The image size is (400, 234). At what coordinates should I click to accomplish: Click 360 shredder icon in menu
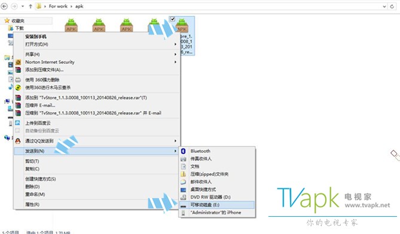pos(18,80)
